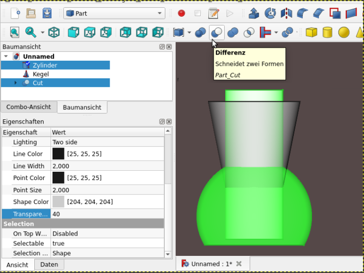Click the Extrude tool icon
The image size is (364, 273).
(x=254, y=13)
